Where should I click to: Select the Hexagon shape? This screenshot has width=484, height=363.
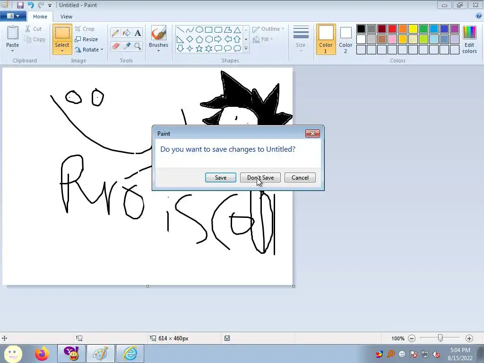(208, 39)
